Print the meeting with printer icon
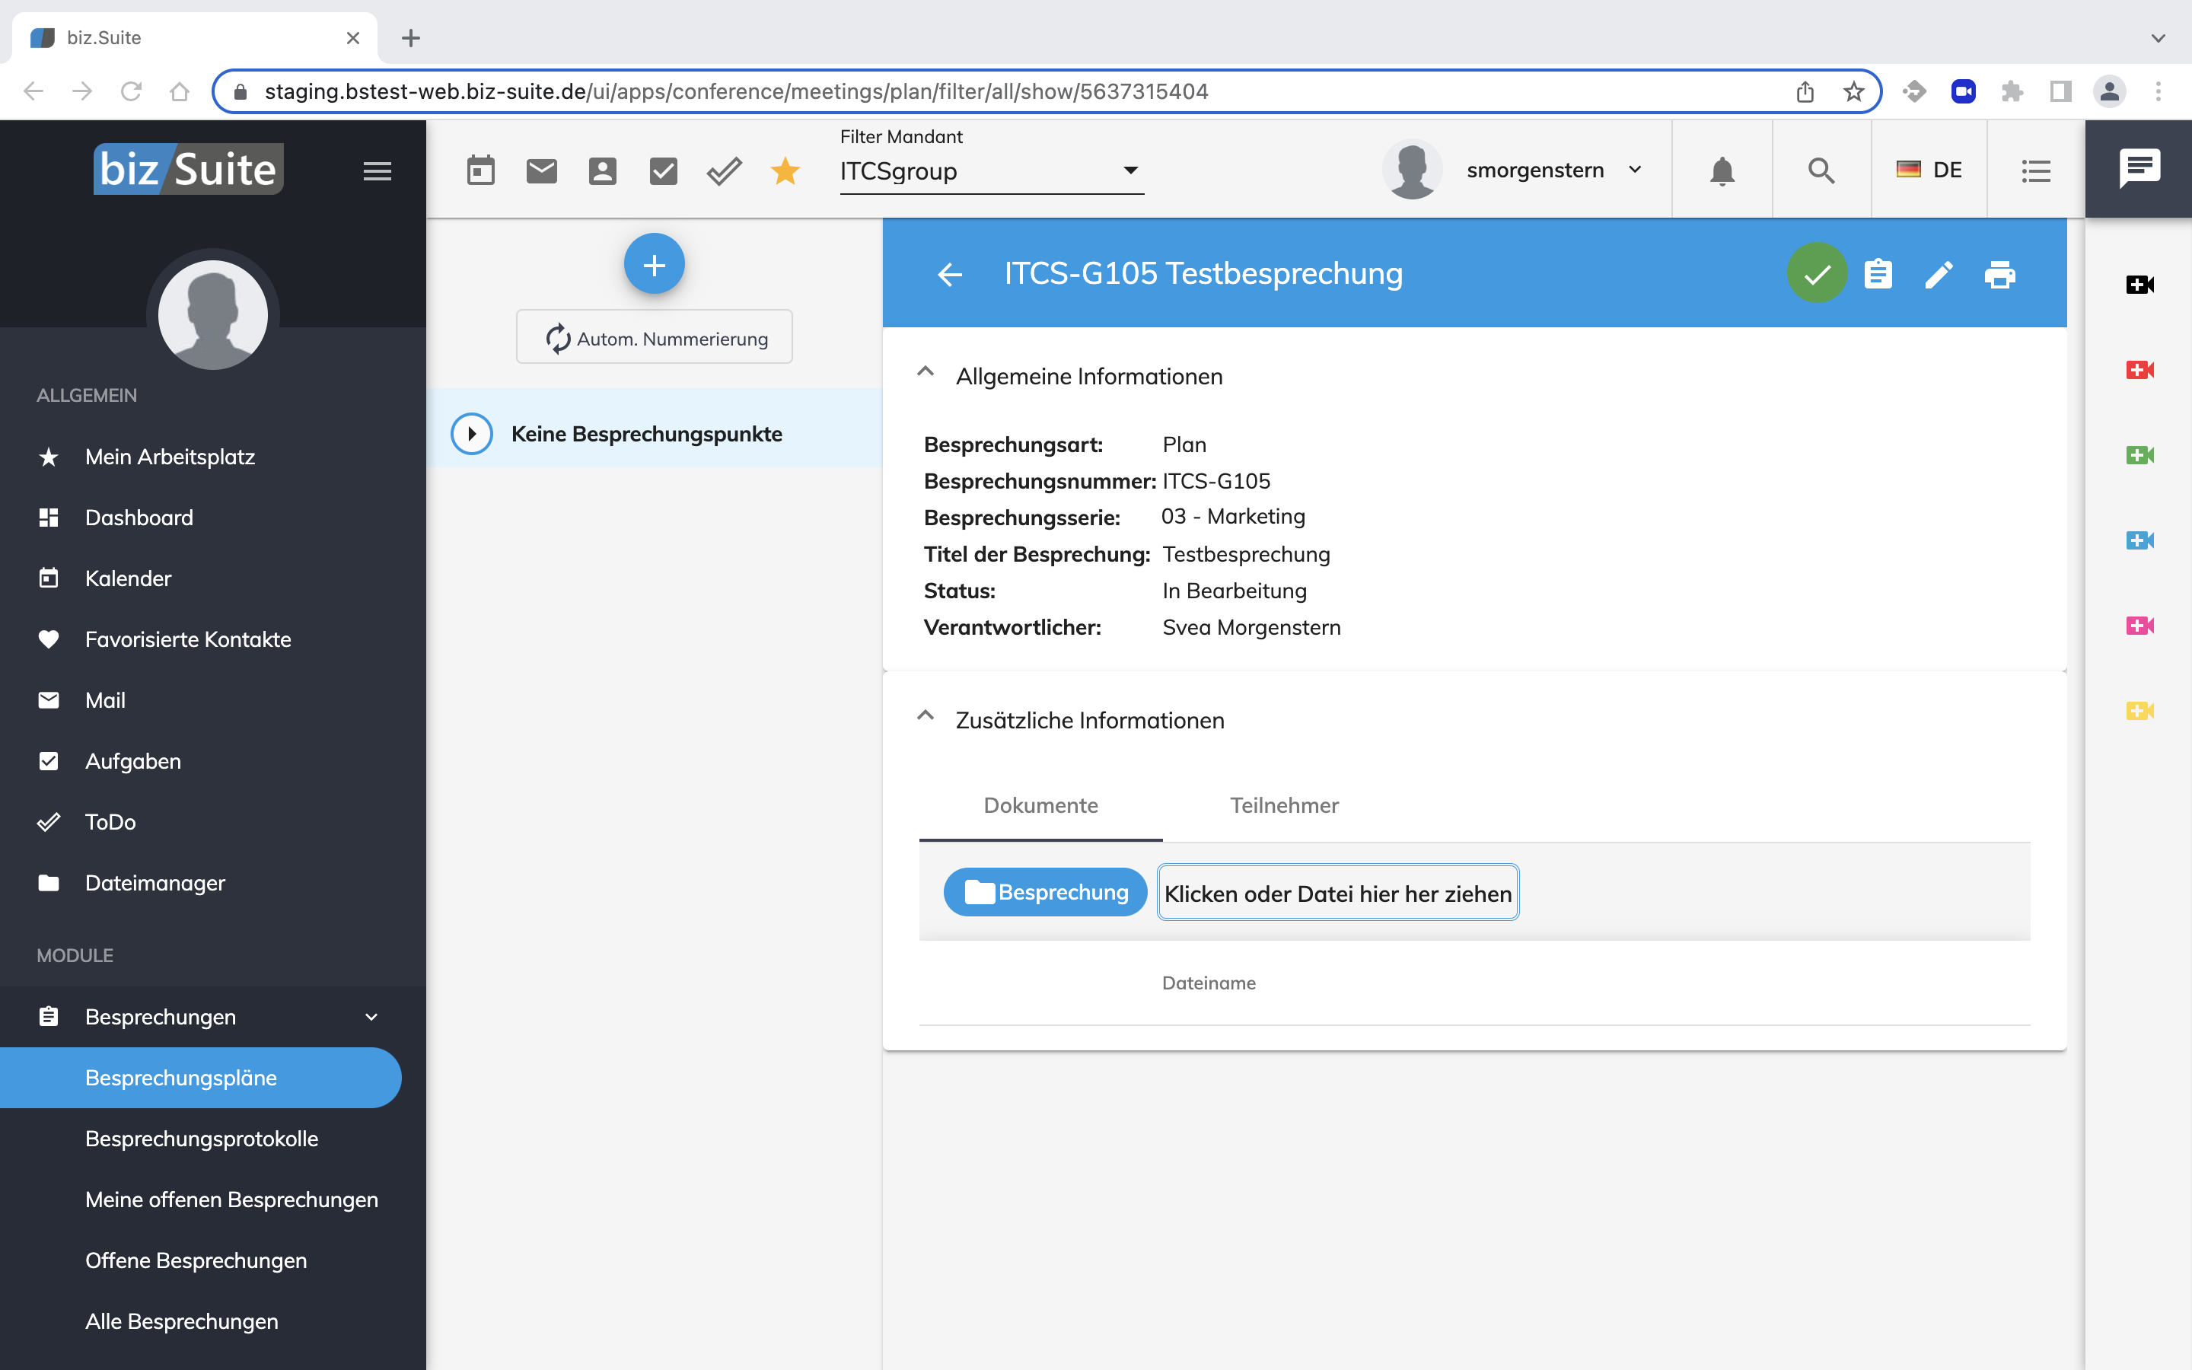 2000,274
